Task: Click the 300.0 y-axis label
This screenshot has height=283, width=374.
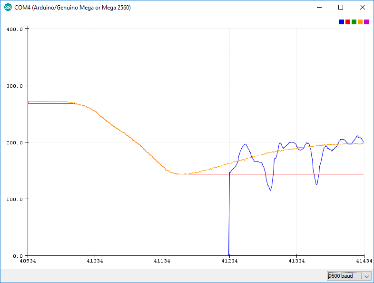Action: [15, 86]
